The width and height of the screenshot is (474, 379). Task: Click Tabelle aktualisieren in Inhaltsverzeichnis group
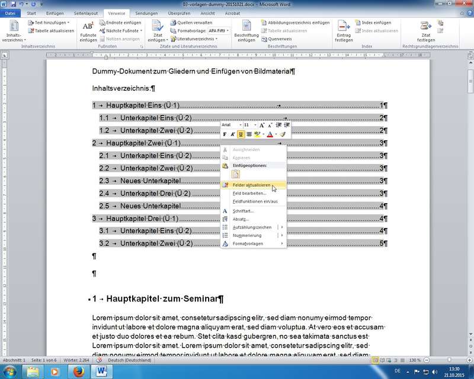pos(51,31)
